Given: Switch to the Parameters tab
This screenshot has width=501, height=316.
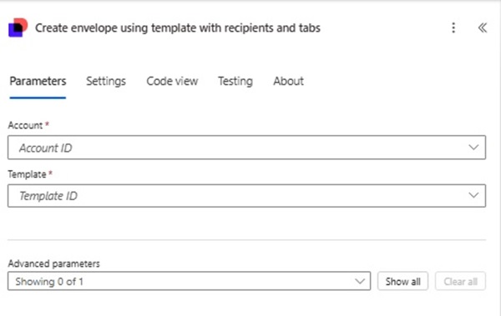Looking at the screenshot, I should 38,81.
